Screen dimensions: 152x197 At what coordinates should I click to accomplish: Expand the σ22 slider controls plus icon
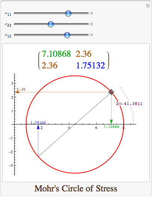[x=91, y=24]
